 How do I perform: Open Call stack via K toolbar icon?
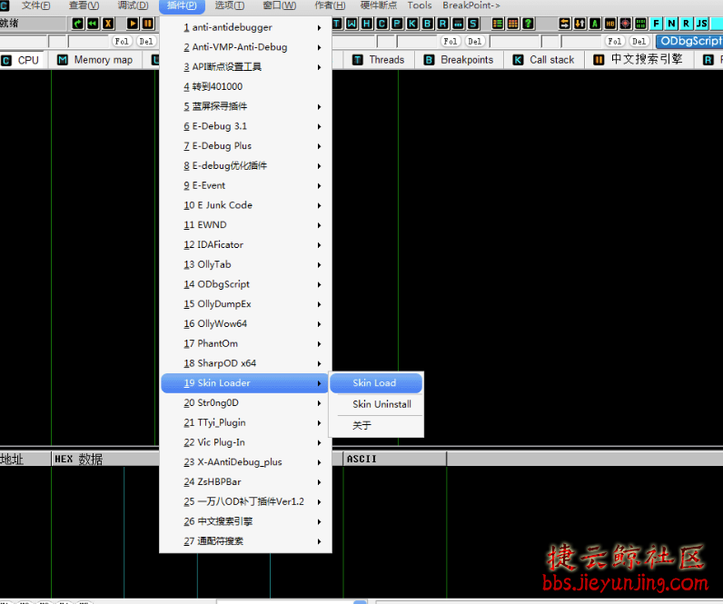coord(412,24)
